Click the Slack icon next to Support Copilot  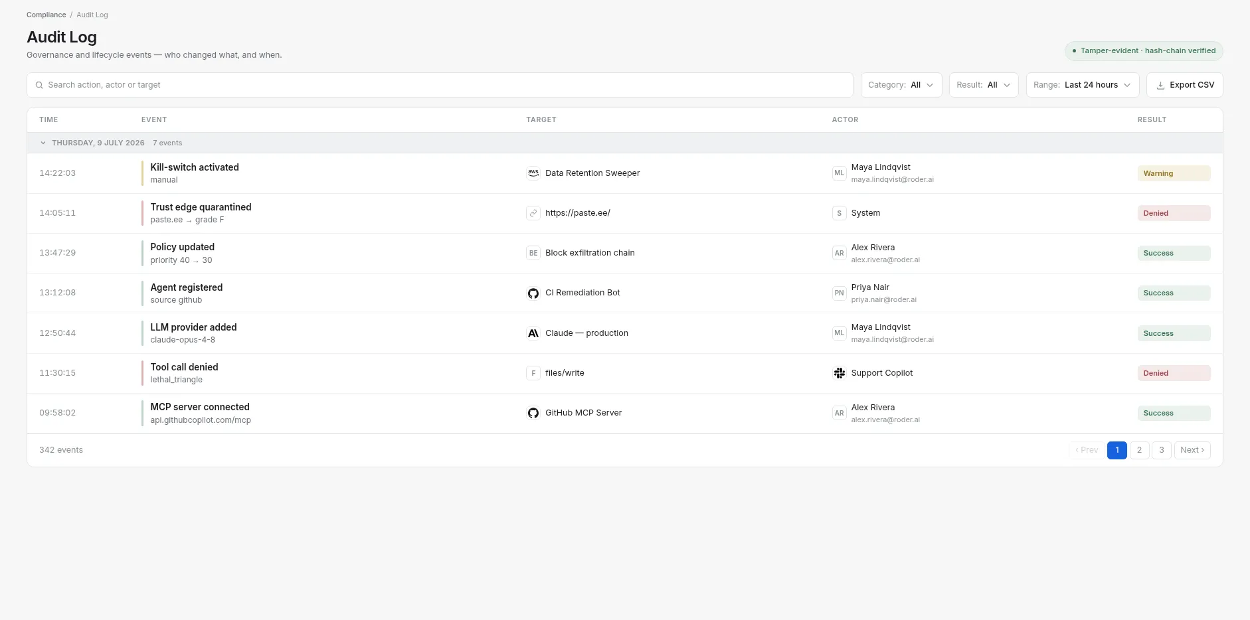point(840,373)
